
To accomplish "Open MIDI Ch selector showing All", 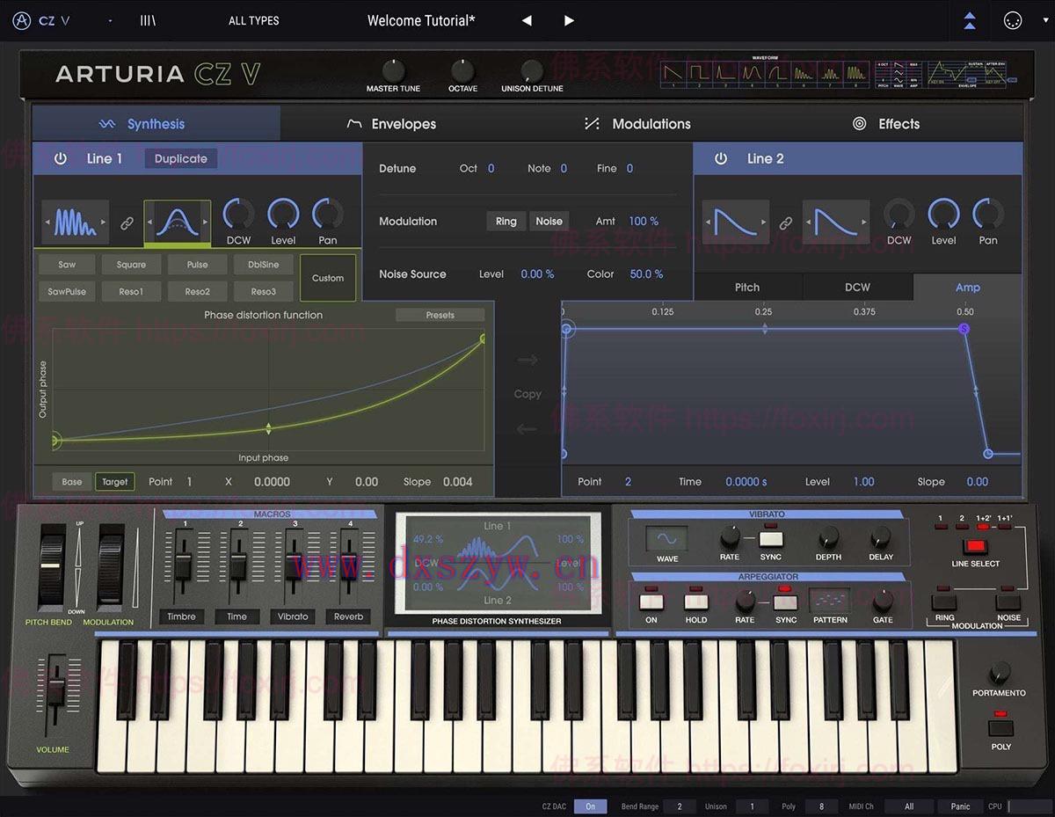I will [909, 806].
